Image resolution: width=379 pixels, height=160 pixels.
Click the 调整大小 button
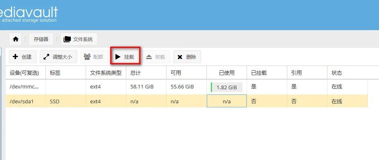(58, 57)
